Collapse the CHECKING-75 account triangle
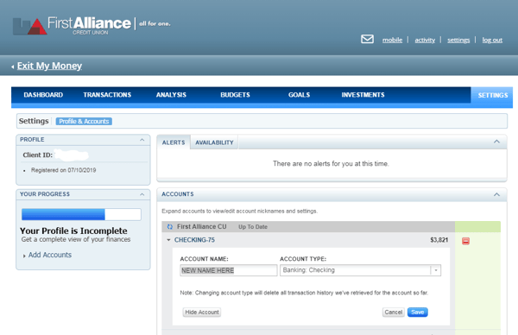This screenshot has width=518, height=335. (168, 240)
